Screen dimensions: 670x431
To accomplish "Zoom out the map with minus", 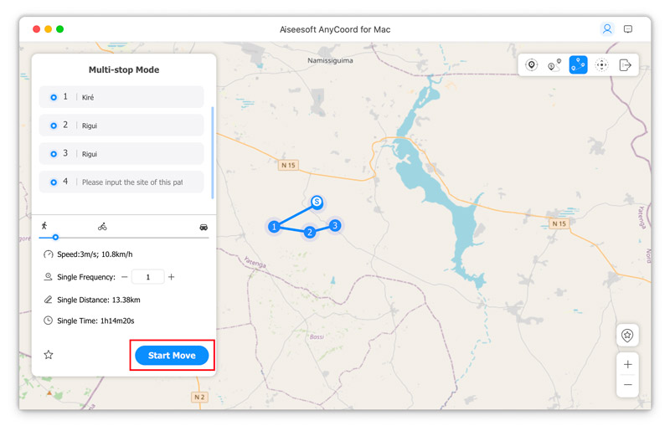I will pyautogui.click(x=627, y=385).
